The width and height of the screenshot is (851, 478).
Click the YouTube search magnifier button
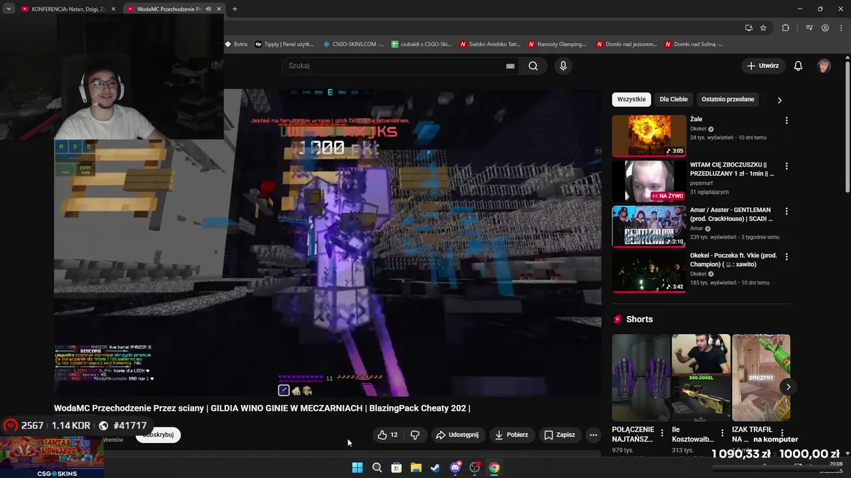(x=533, y=66)
